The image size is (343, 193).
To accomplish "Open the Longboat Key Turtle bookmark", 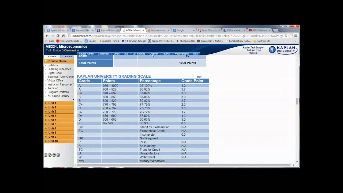I will click(238, 41).
